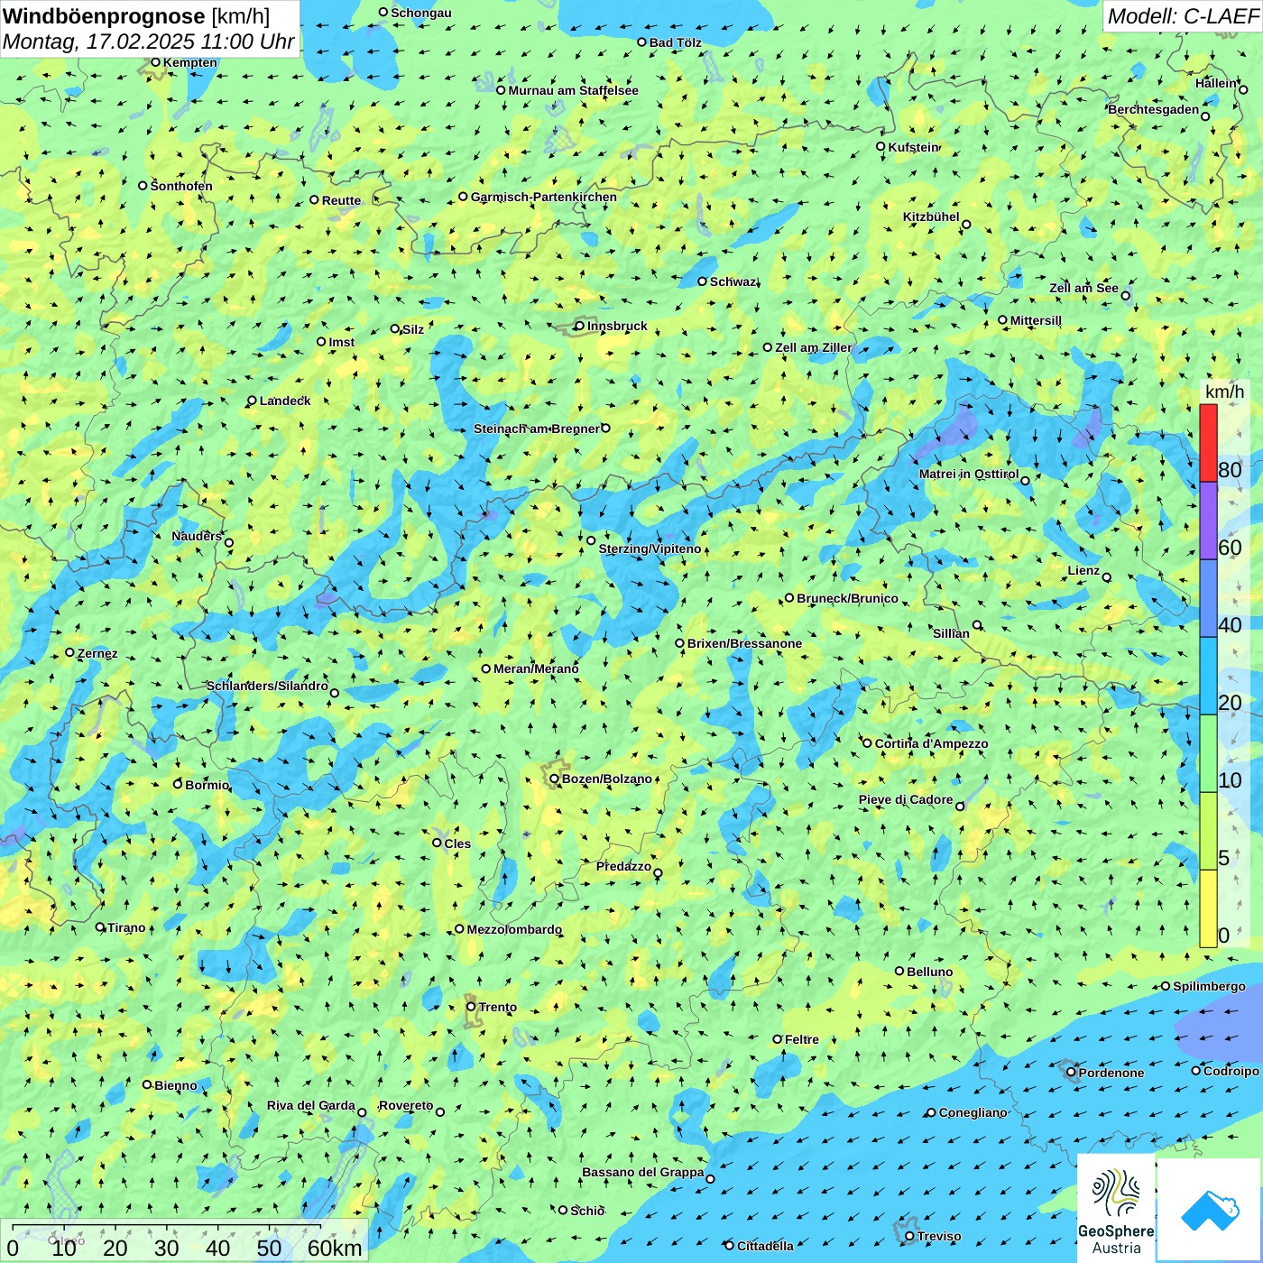Select the Bad Tölz city label
This screenshot has width=1263, height=1263.
(x=675, y=42)
